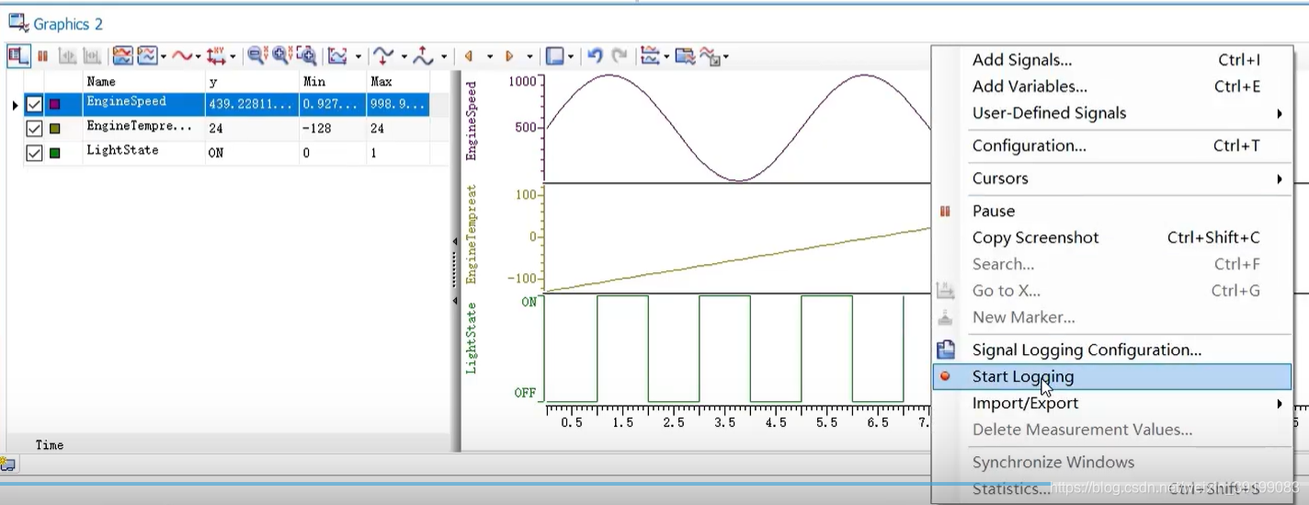Click the orange left arrow icon
Image resolution: width=1309 pixels, height=505 pixels.
coord(469,56)
